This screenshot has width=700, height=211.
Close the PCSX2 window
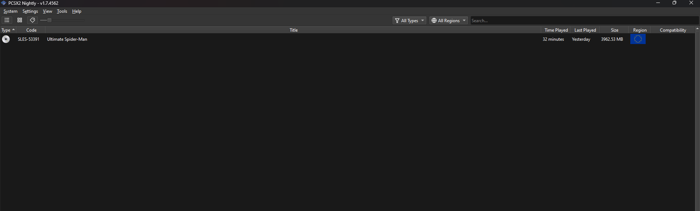point(691,3)
